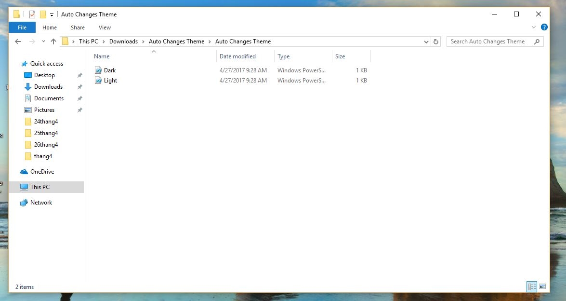Open the 26thang4 folder shortcut
Image resolution: width=566 pixels, height=301 pixels.
click(46, 145)
